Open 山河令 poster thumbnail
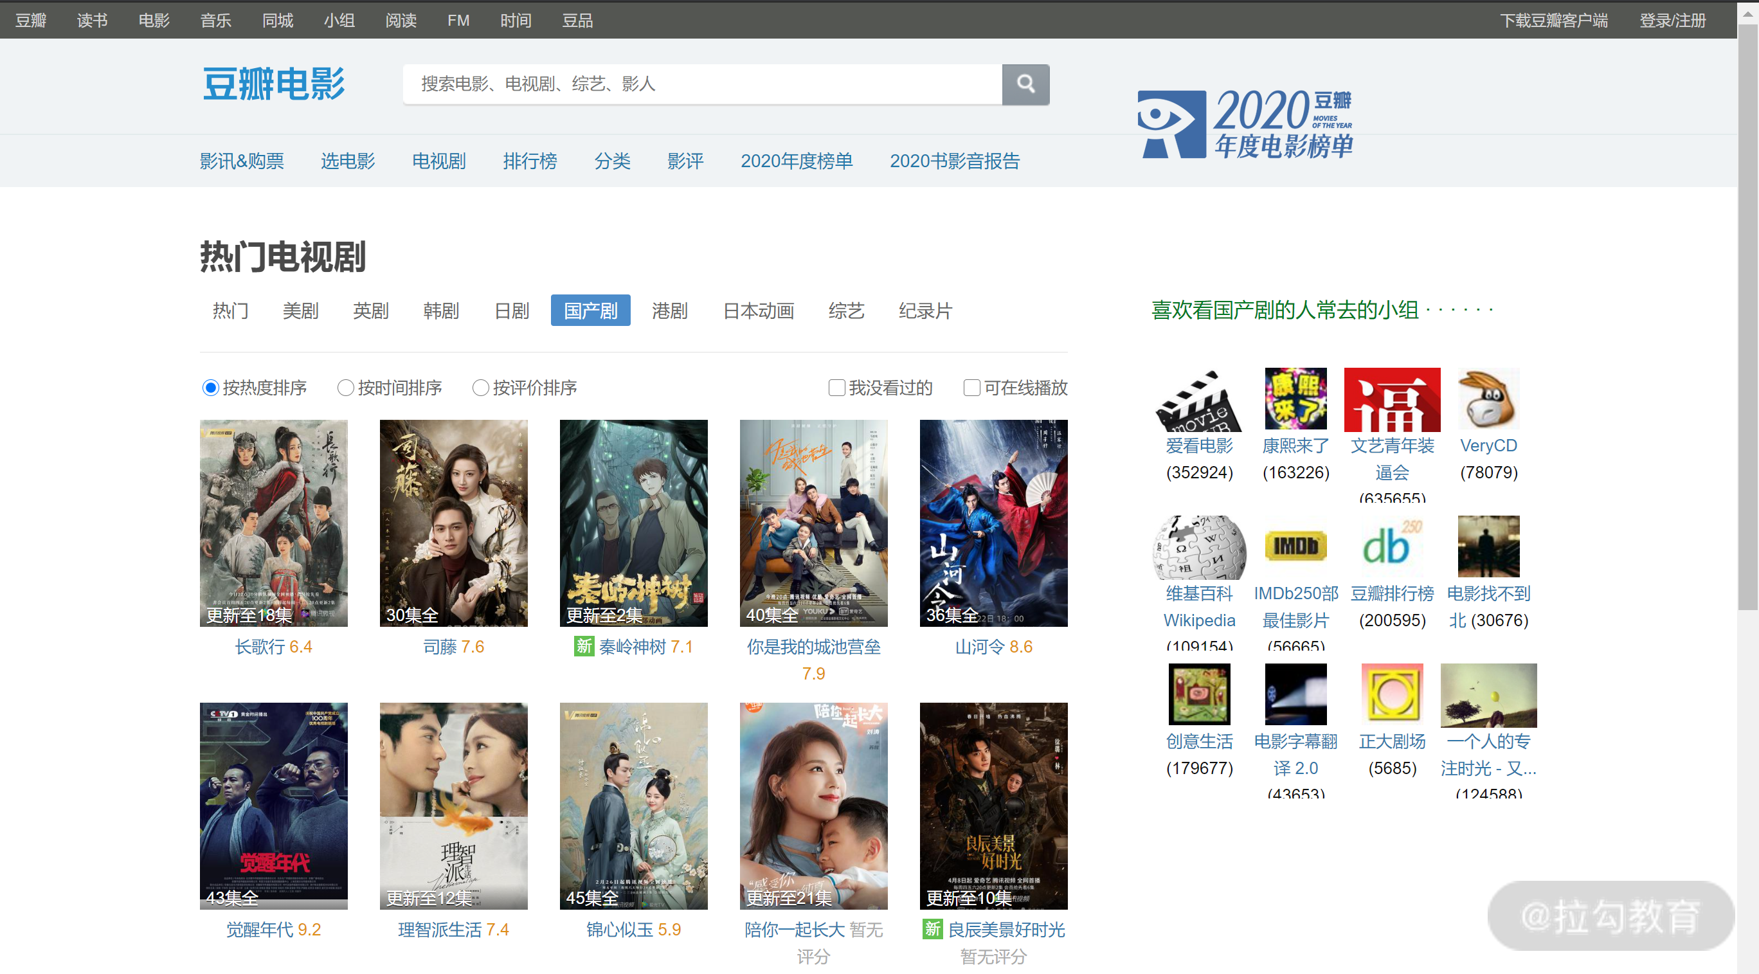 pyautogui.click(x=993, y=523)
